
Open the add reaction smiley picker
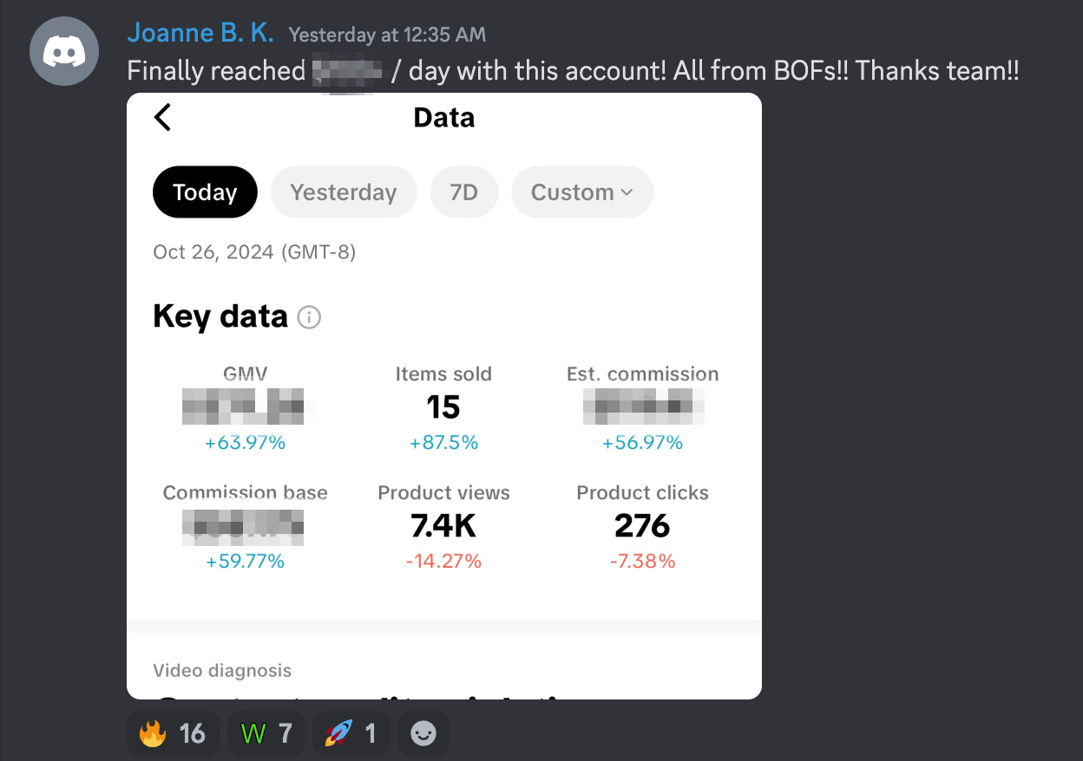click(423, 733)
